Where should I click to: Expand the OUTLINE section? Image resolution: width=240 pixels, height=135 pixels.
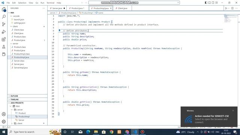(x=27, y=96)
